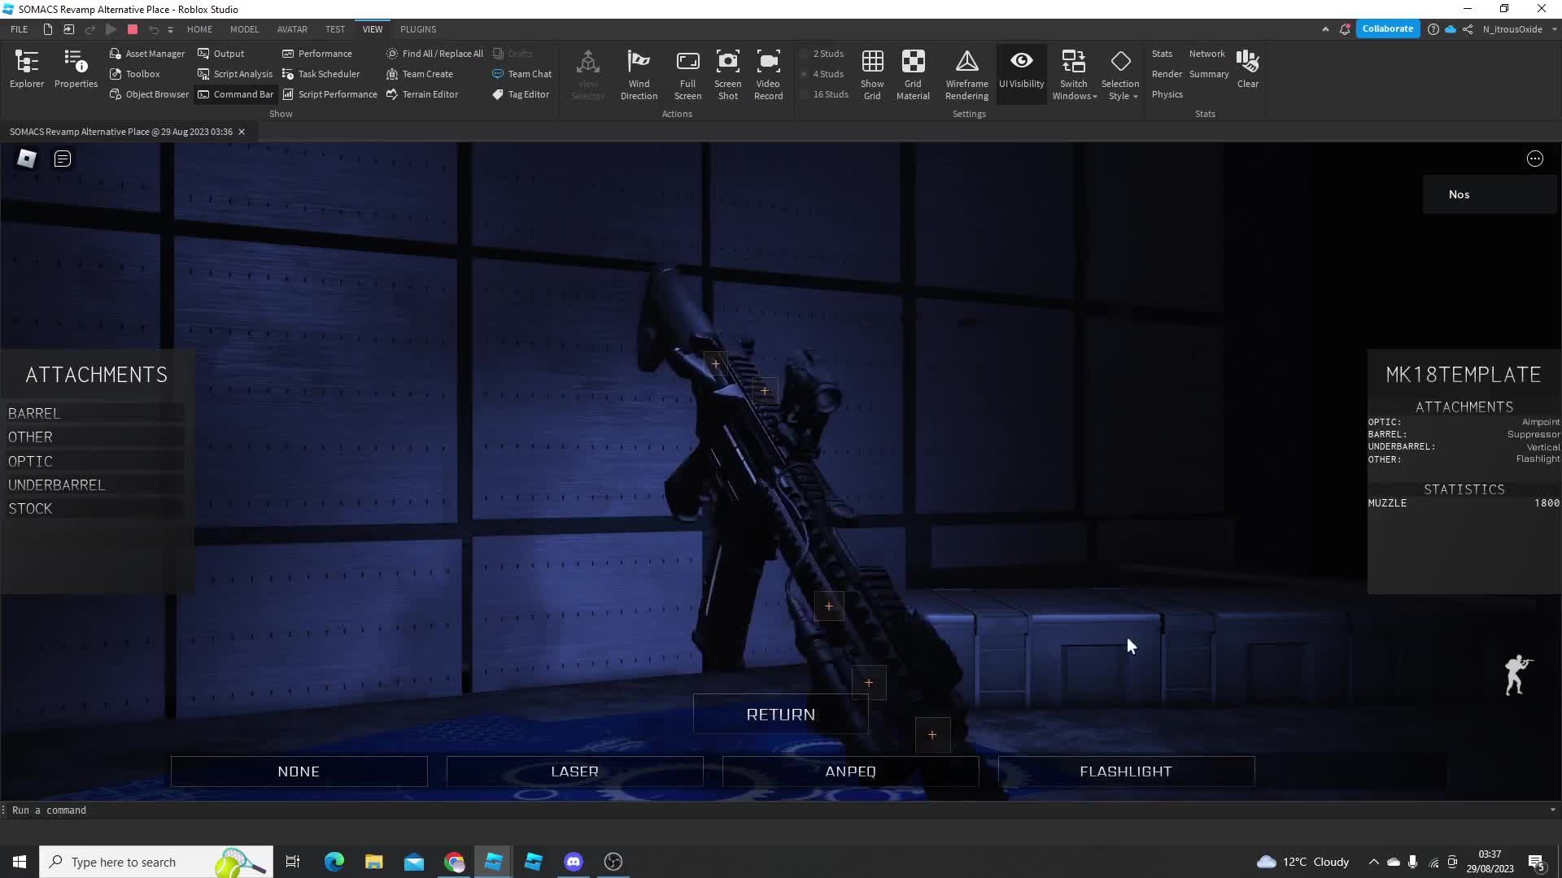Open the Properties panel
Viewport: 1562px width, 878px height.
[75, 69]
